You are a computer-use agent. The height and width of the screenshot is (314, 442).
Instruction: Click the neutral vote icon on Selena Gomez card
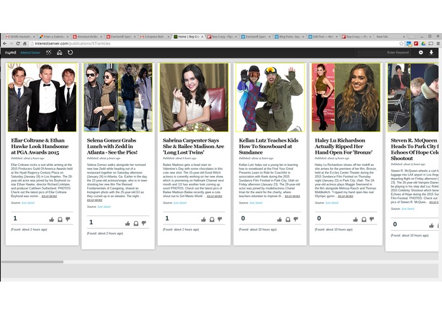click(136, 224)
